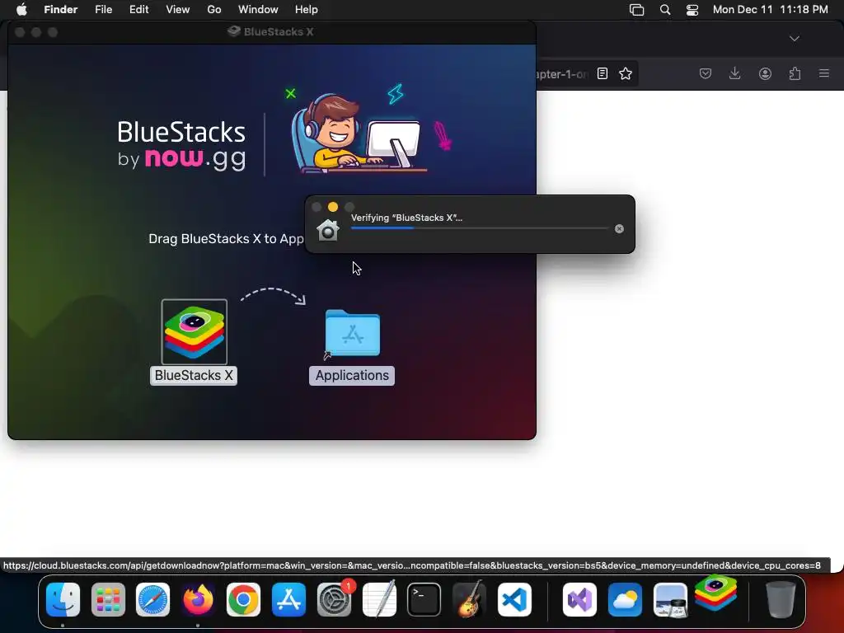Open Control Center
Image resolution: width=844 pixels, height=633 pixels.
click(692, 10)
